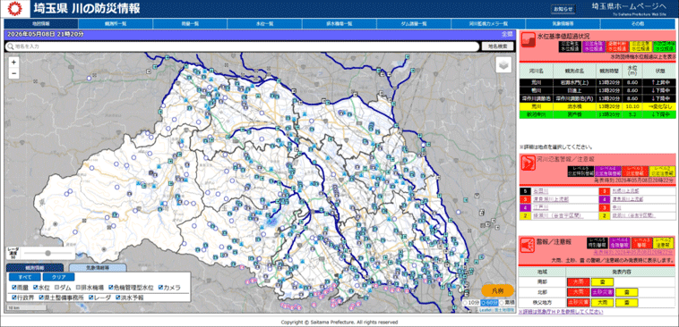Click the すべて button

[x=24, y=277]
